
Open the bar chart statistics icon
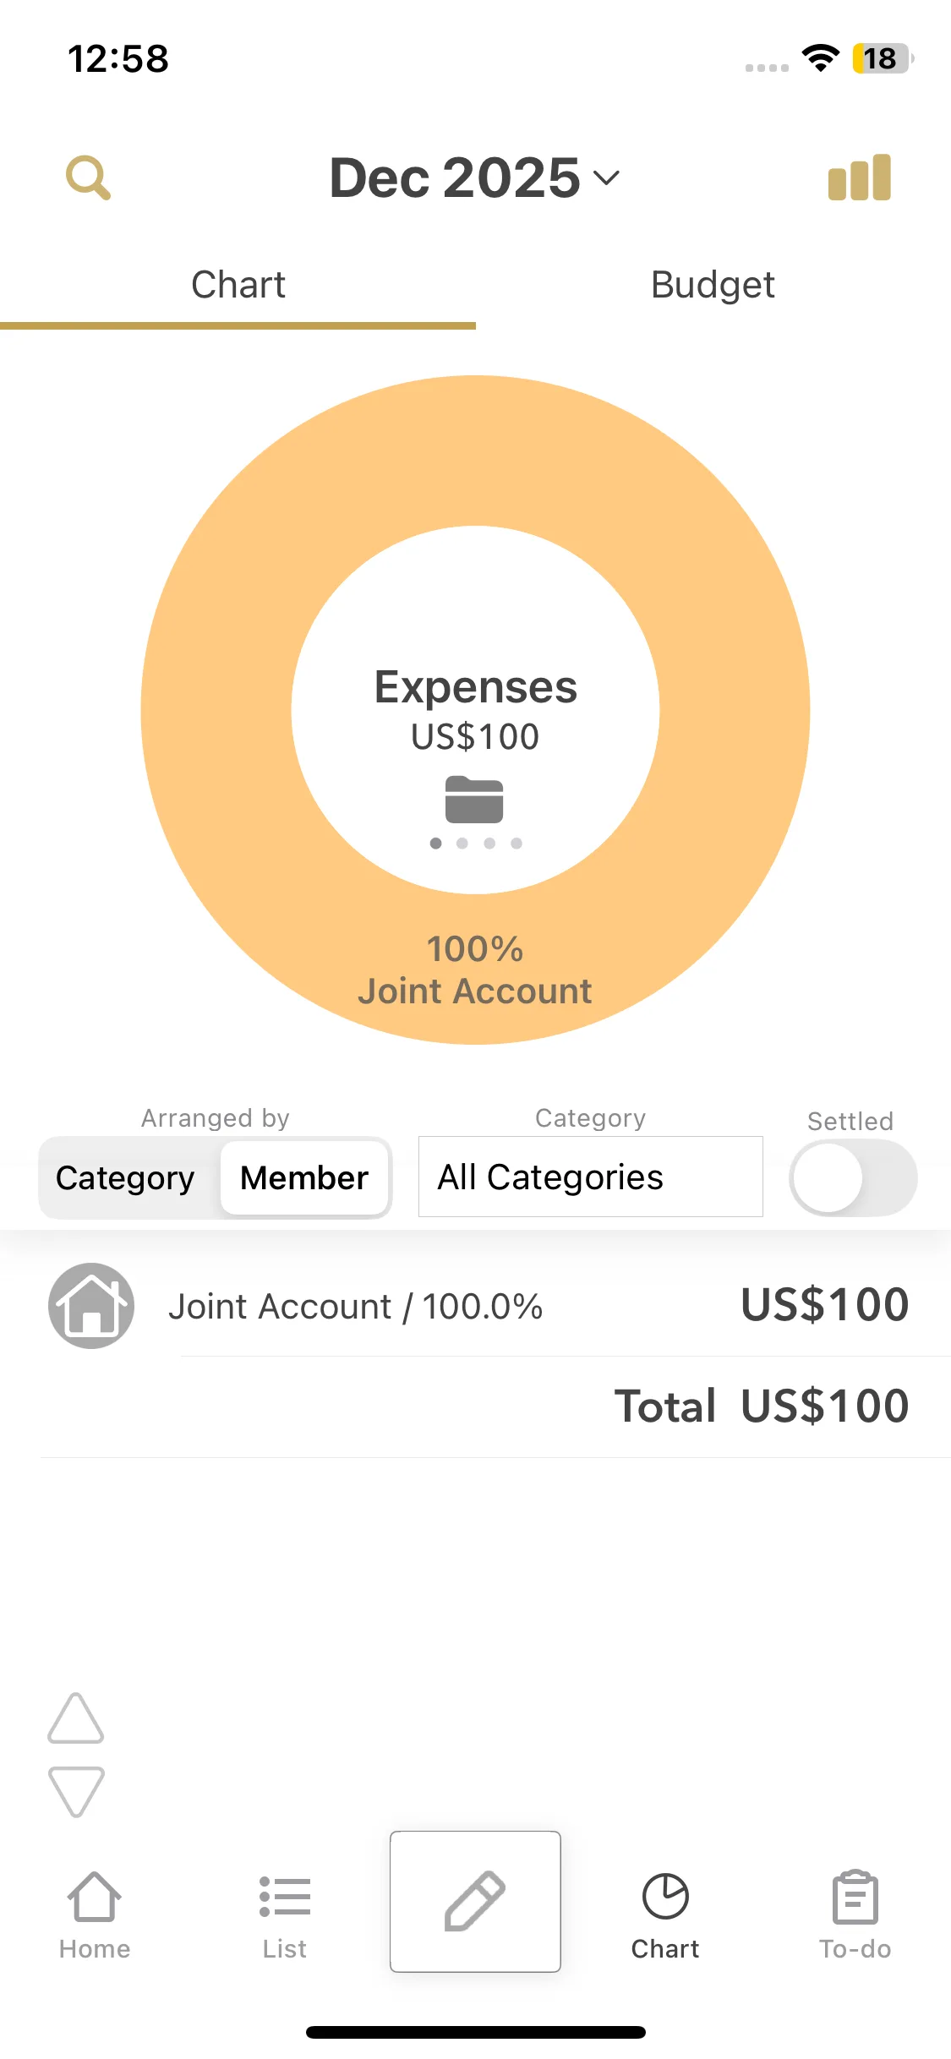[x=859, y=177]
